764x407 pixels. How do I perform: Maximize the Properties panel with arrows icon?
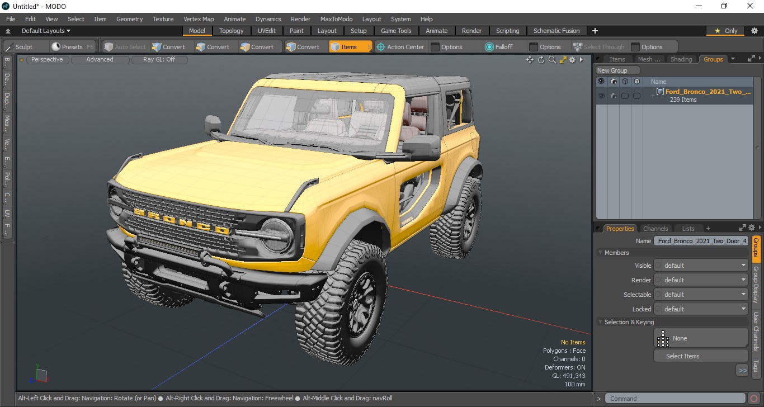[x=743, y=228]
